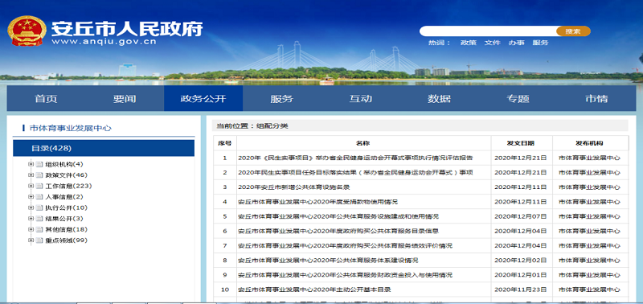Click the 搜索 search button

(573, 31)
